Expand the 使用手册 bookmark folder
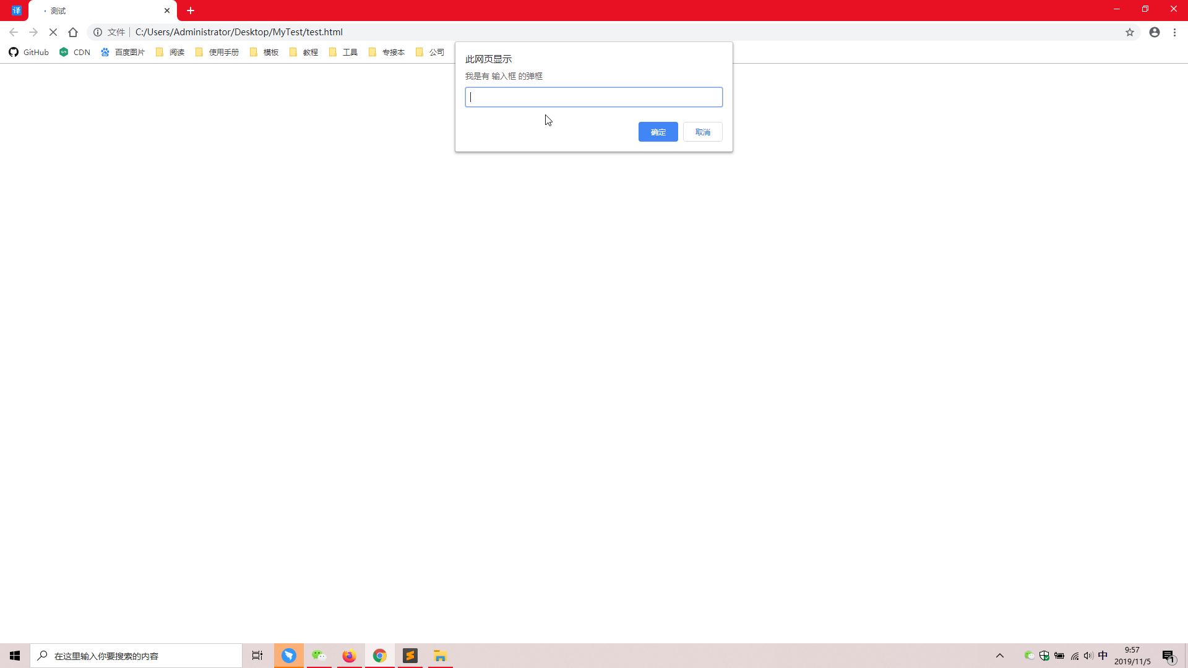 pyautogui.click(x=217, y=53)
